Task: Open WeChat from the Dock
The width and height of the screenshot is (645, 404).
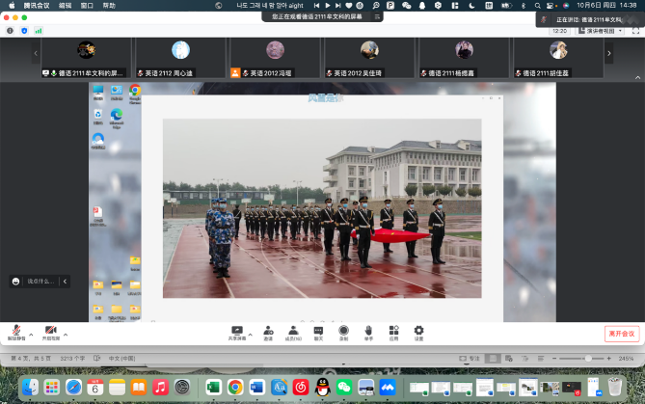Action: [x=344, y=387]
